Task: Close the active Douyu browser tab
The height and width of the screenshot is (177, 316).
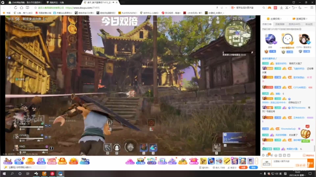Action: coord(117,3)
